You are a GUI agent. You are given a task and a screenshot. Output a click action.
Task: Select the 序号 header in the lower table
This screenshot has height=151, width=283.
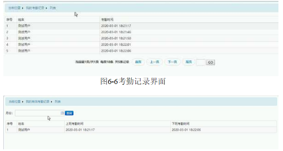coord(10,124)
